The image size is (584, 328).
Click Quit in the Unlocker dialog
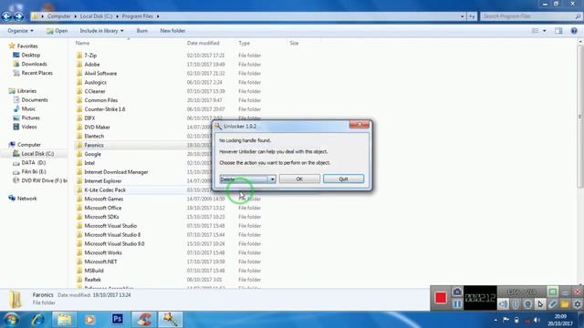click(343, 179)
